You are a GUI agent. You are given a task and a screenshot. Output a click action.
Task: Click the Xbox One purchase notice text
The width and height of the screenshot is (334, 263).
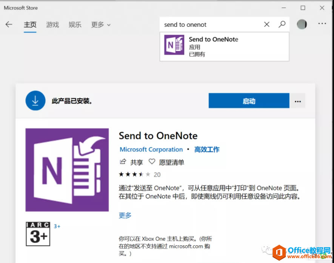(165, 246)
